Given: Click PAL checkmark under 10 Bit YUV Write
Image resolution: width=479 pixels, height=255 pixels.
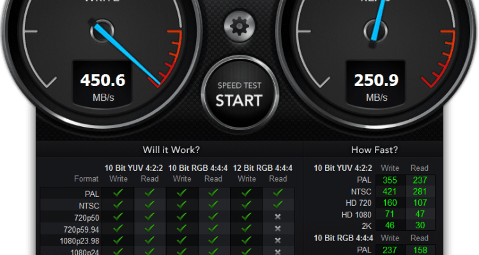Looking at the screenshot, I should point(118,193).
